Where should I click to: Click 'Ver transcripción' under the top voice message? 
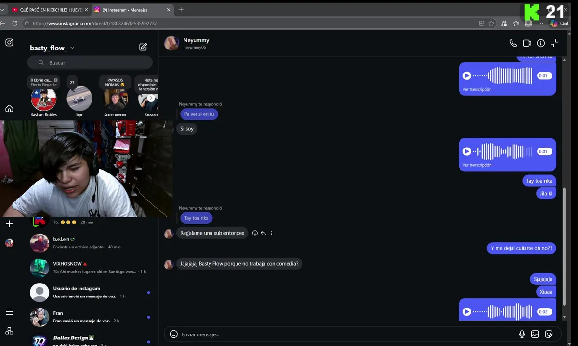tap(477, 89)
